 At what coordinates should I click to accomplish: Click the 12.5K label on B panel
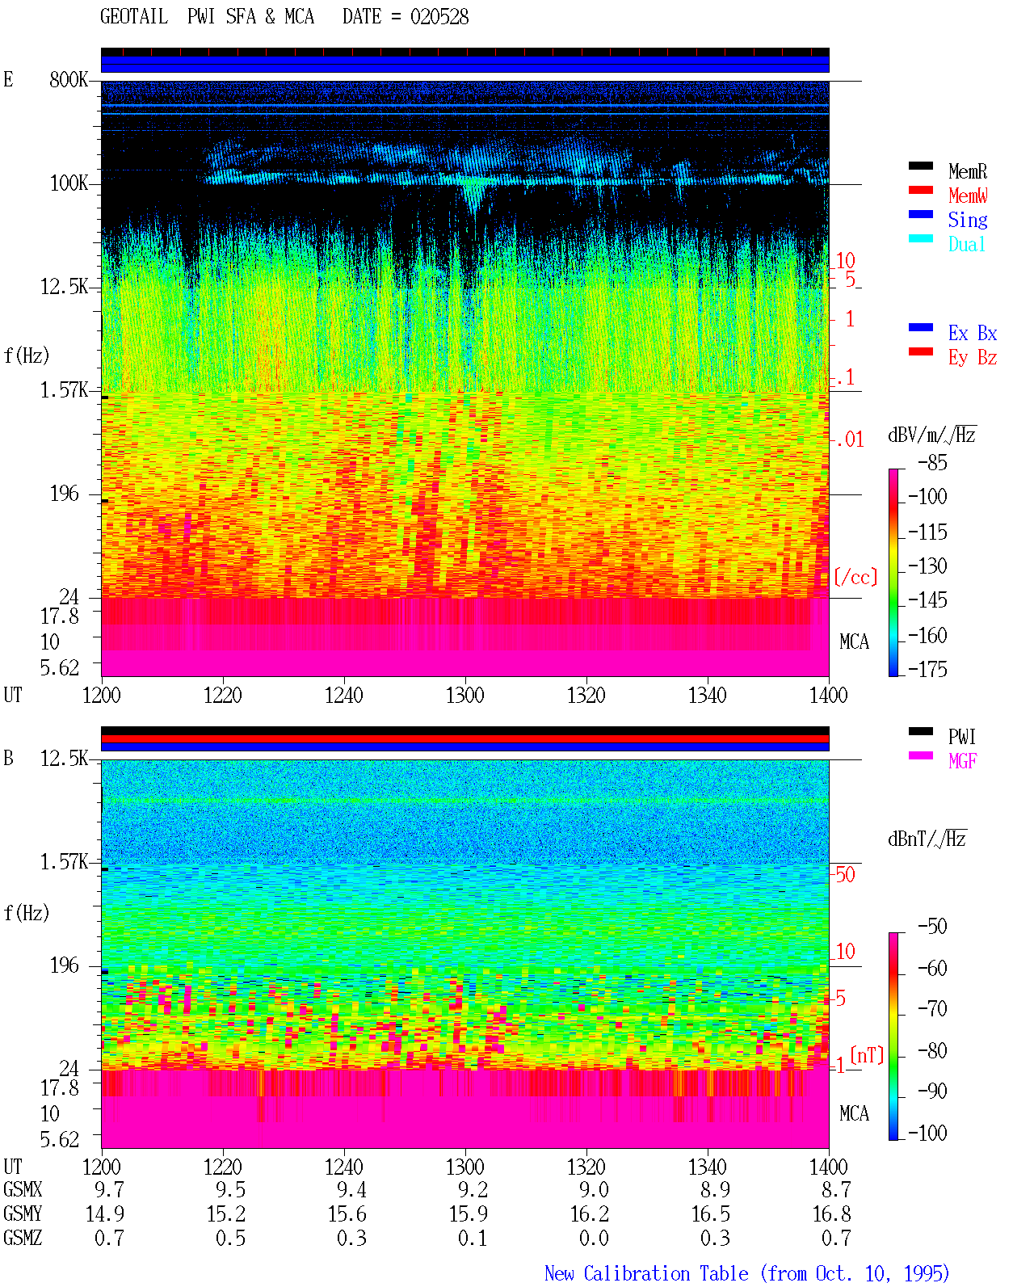[x=65, y=759]
